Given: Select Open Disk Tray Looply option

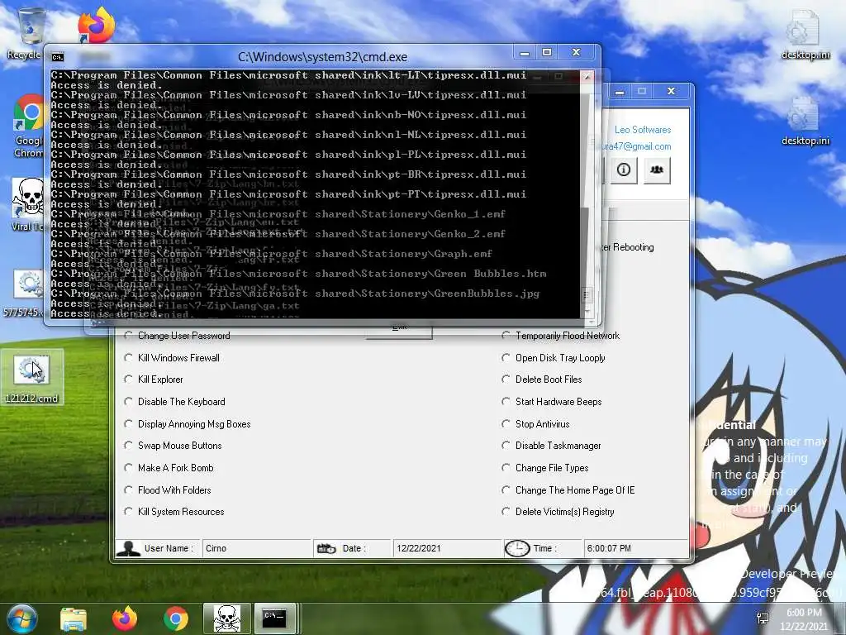Looking at the screenshot, I should [x=554, y=358].
